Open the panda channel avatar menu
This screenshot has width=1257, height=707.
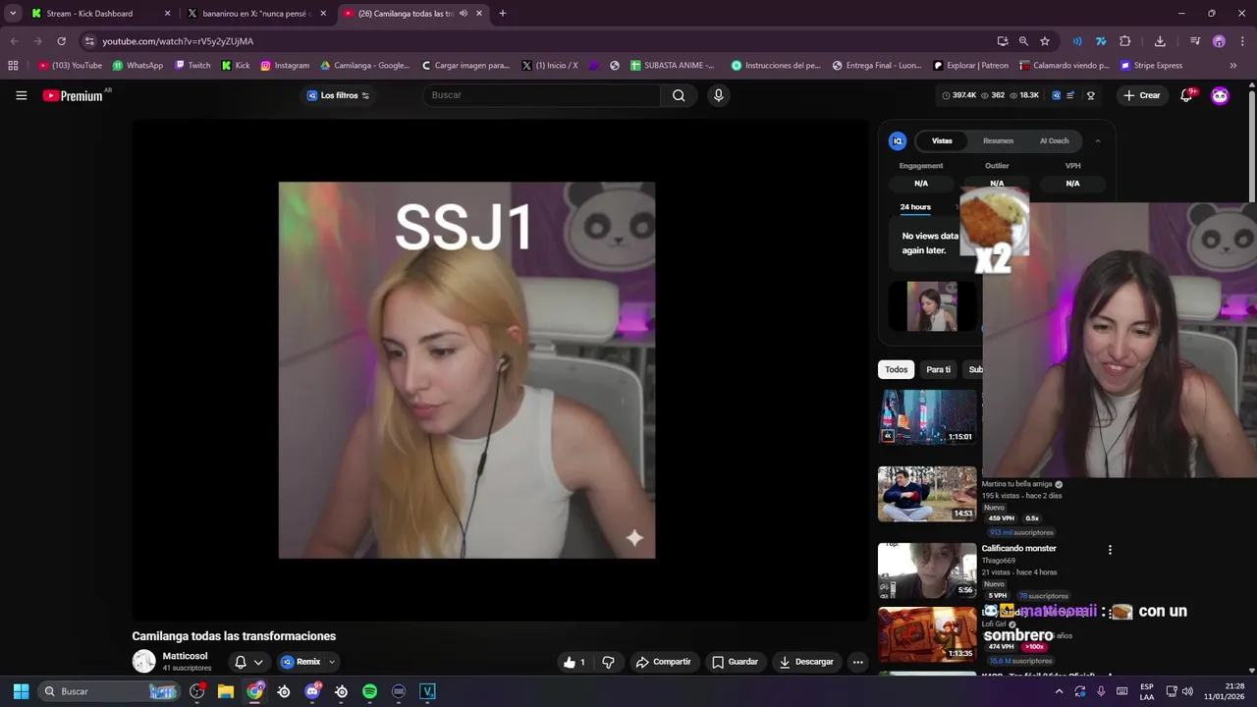point(1220,95)
